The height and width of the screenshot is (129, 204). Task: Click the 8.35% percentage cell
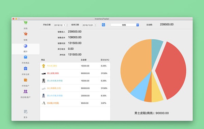click(104, 96)
